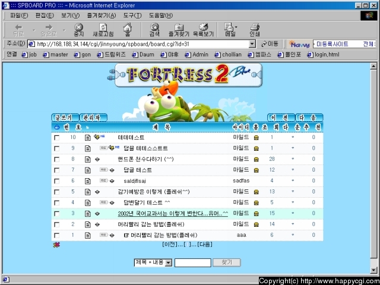The image size is (380, 285).
Task: Open the 편집(E) menu
Action: pyautogui.click(x=45, y=15)
